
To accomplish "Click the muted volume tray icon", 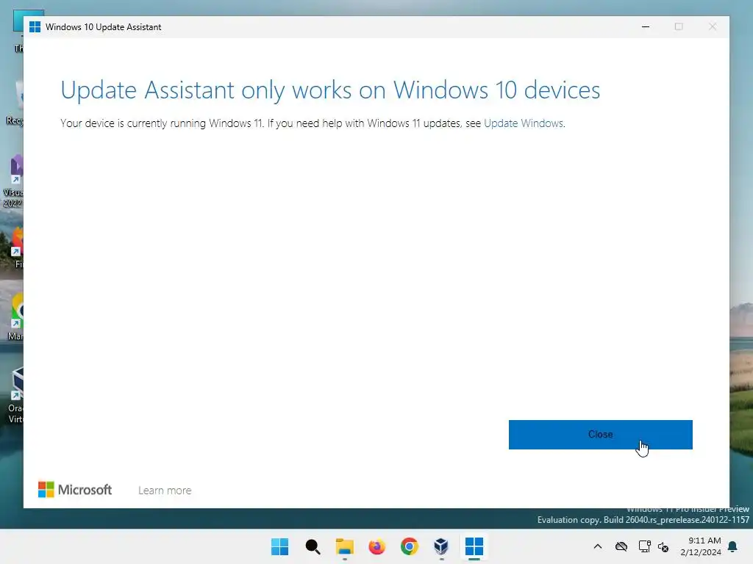I will 663,546.
